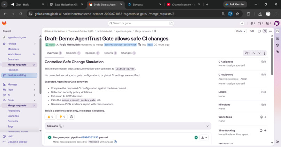Edit Assignees in right sidebar
The width and height of the screenshot is (281, 147).
(264, 62)
